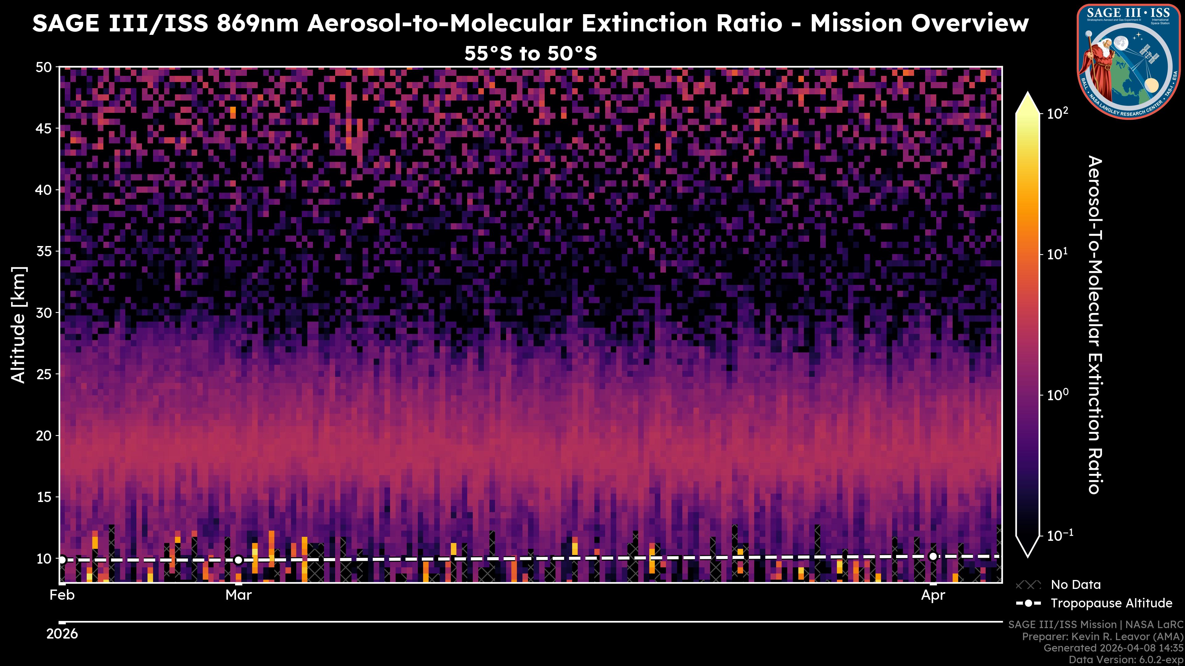Click the 30 km altitude tick label
The width and height of the screenshot is (1185, 666).
pyautogui.click(x=44, y=313)
